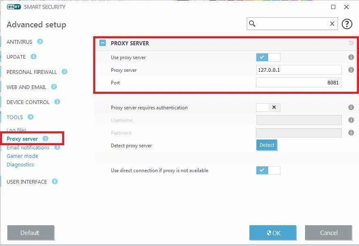Toggle Use direct connection if proxy unavailable

268,170
